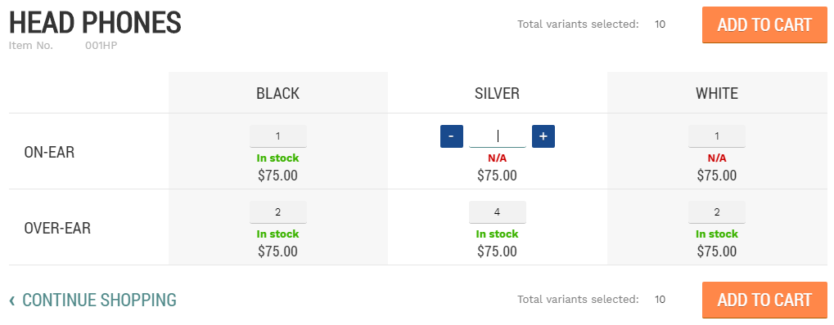Select the White On-Ear quantity box
The image size is (834, 325).
click(x=717, y=136)
